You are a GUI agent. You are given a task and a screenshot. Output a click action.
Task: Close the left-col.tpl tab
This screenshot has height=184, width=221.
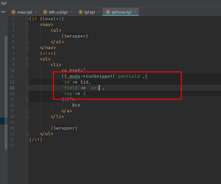point(71,12)
